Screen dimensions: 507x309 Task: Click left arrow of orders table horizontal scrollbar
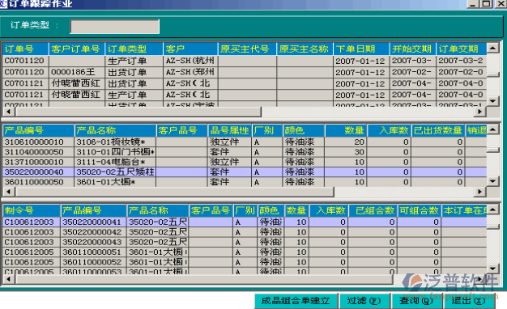8,112
